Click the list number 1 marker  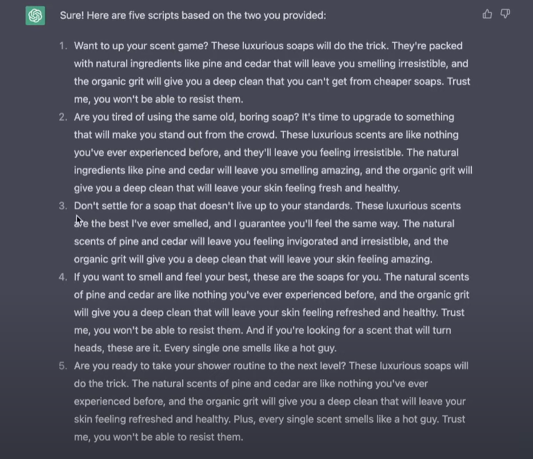click(63, 46)
